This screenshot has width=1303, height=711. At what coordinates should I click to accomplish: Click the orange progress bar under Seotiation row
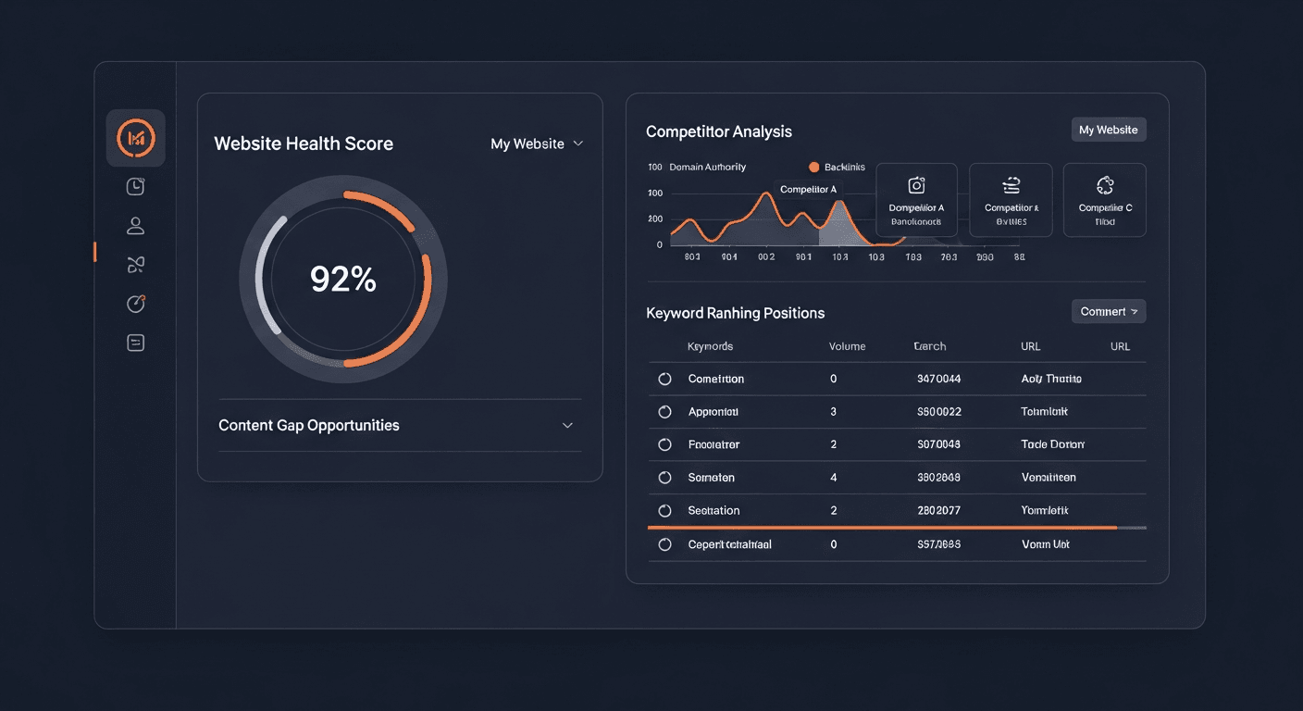point(888,528)
